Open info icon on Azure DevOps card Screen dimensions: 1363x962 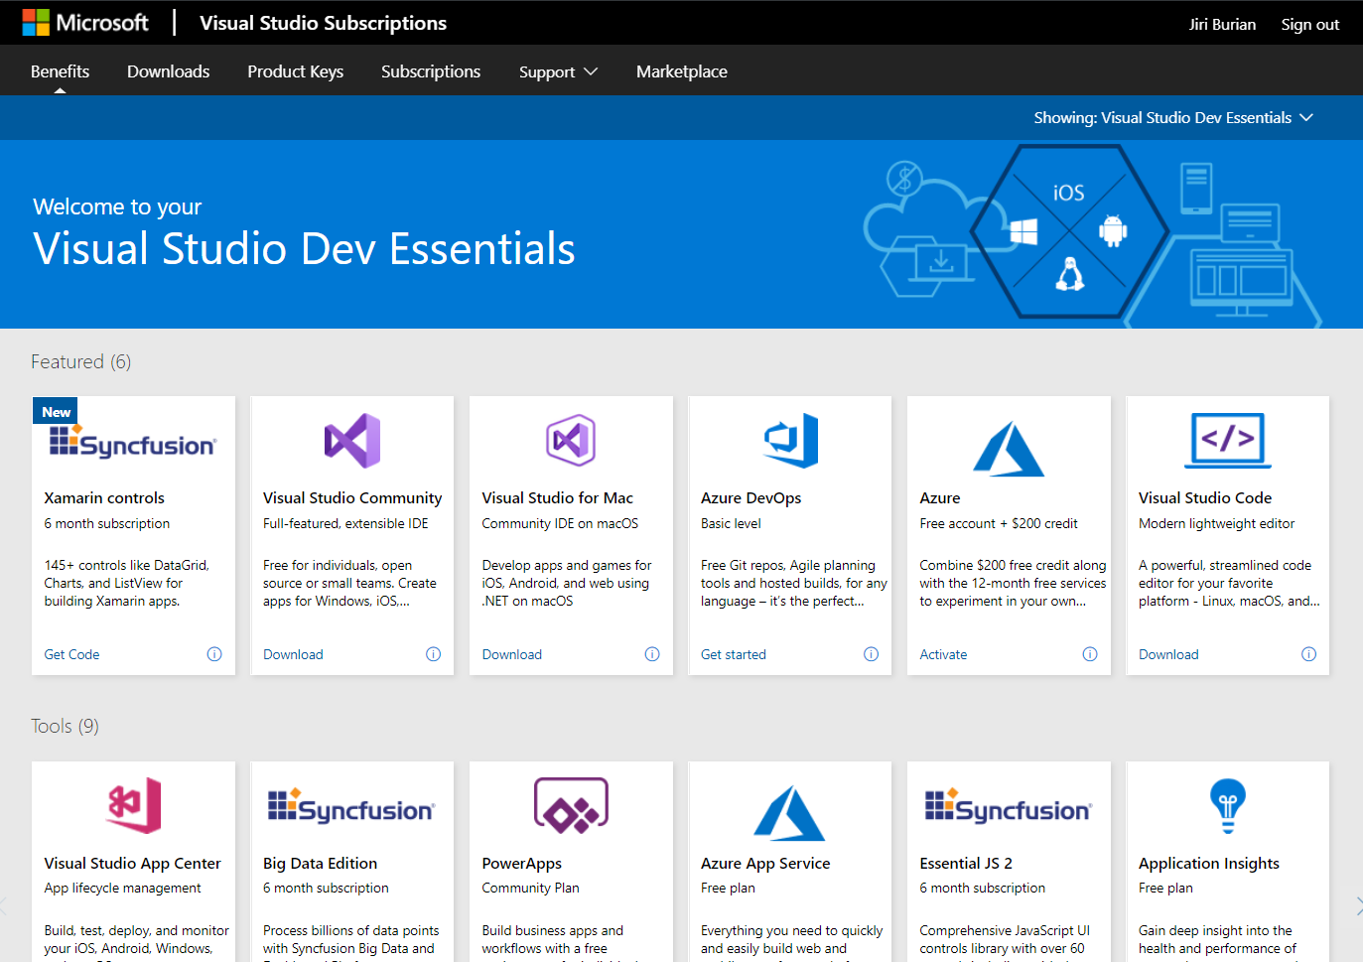pyautogui.click(x=871, y=654)
